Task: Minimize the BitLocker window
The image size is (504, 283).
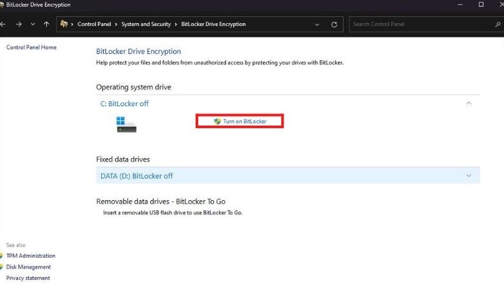Action: [x=460, y=5]
